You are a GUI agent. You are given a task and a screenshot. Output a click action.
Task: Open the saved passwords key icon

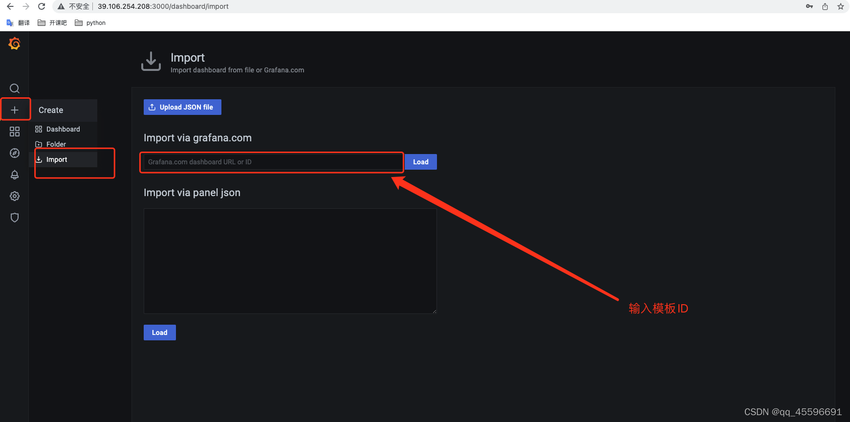tap(809, 6)
